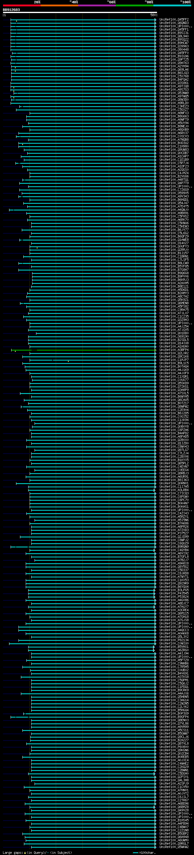194x855 pixels.
Task: Click the hit label UniRef100_C5GXZ7
Action: point(174,109)
